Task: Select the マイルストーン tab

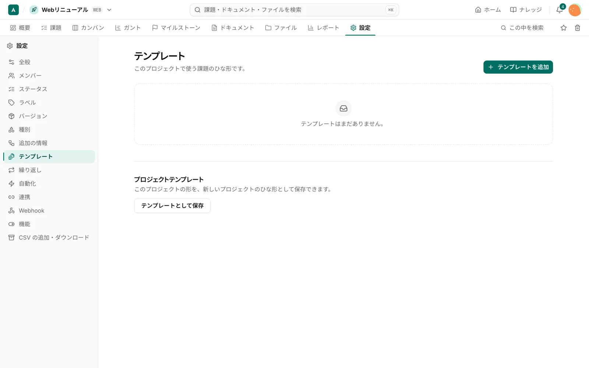Action: click(176, 28)
